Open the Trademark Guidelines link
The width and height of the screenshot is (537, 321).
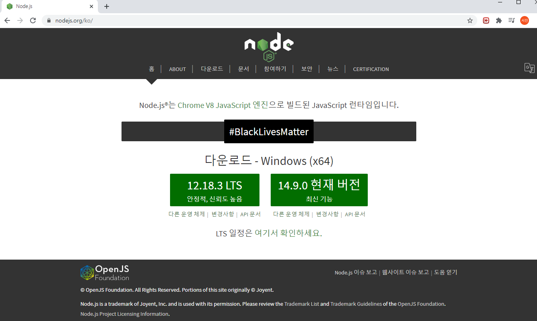356,304
